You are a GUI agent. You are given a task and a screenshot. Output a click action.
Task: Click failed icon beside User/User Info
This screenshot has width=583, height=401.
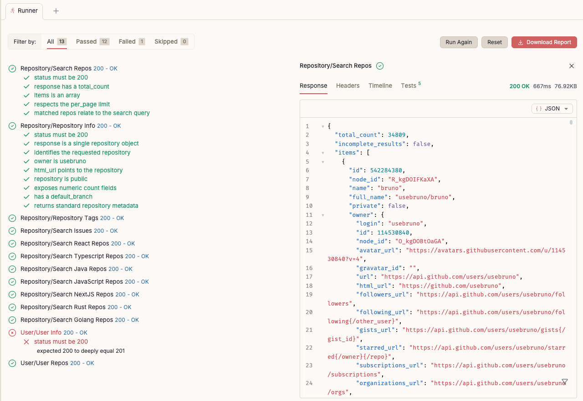pos(12,333)
